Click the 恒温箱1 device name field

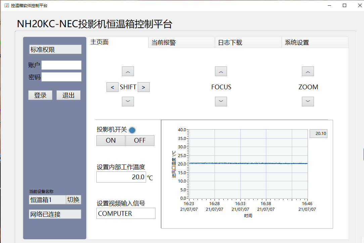coord(48,200)
